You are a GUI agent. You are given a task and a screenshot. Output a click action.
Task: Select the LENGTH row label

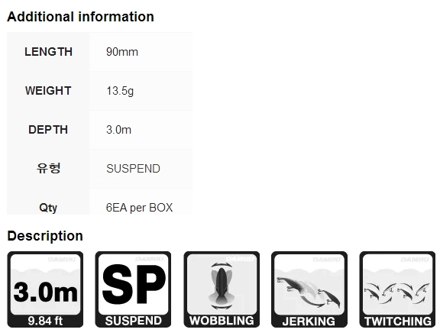[48, 52]
